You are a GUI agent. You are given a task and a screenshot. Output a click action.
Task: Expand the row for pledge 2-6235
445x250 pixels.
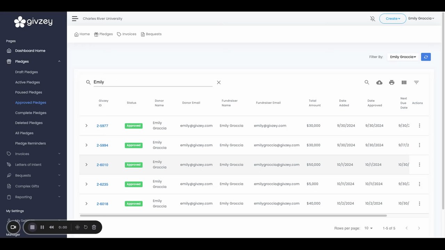pos(87,184)
